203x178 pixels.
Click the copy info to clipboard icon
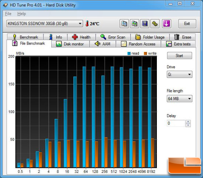point(124,24)
